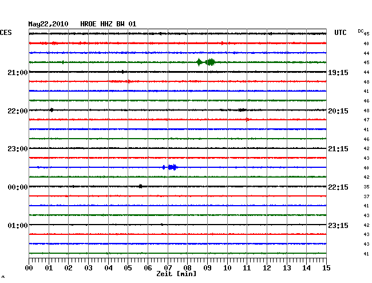Image resolution: width=372 pixels, height=283 pixels.
Task: Click the date label May22,2010
Action: pos(49,24)
